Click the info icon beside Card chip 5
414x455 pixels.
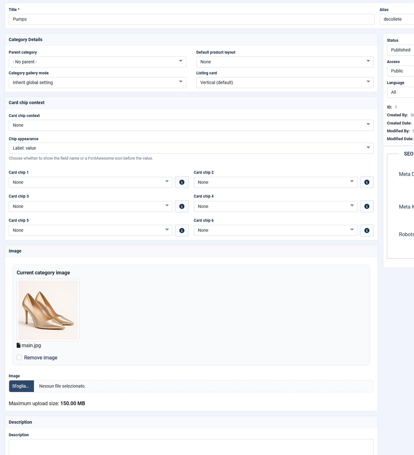coord(182,231)
